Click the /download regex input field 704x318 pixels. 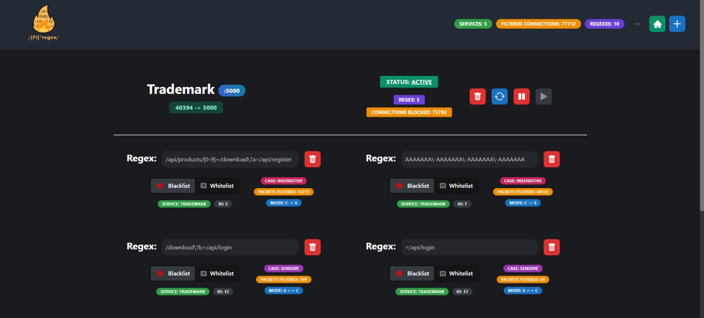[x=230, y=247]
